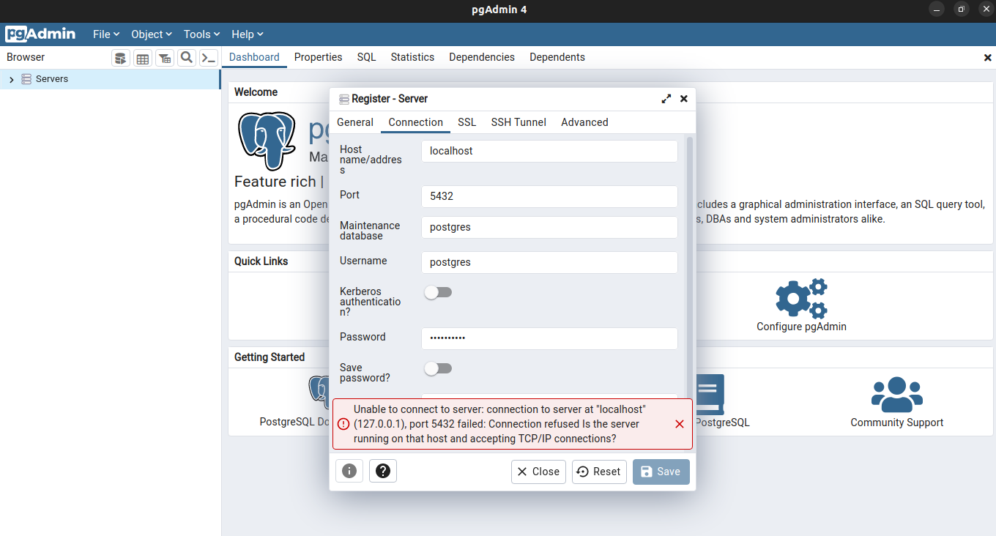This screenshot has width=996, height=536.
Task: Click the Getting Started heading
Action: [270, 357]
